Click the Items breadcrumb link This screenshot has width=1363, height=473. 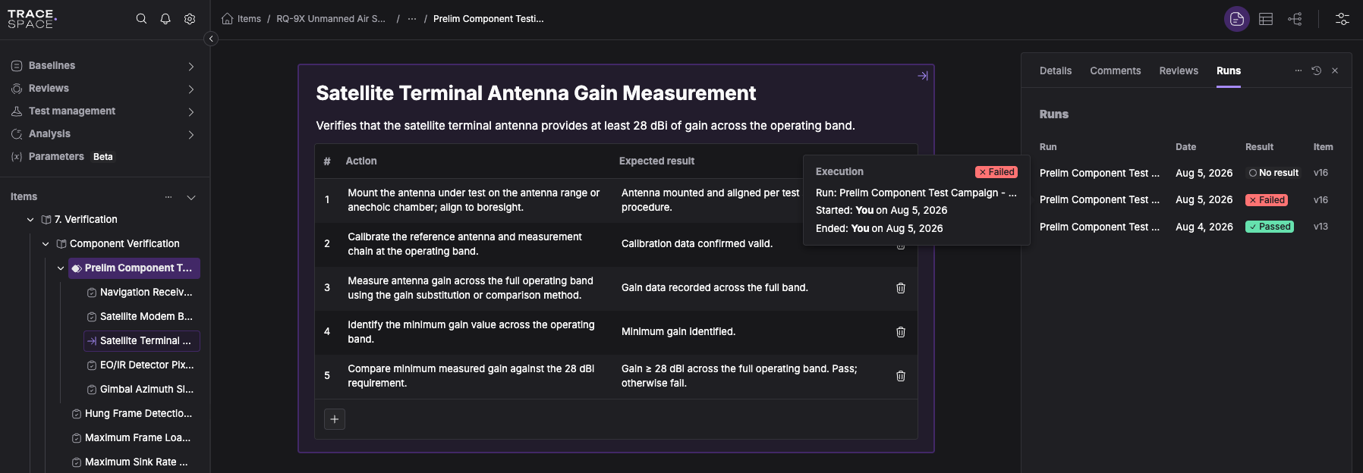pos(249,19)
